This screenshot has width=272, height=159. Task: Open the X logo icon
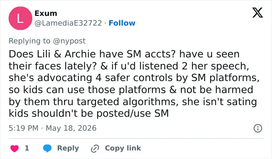(258, 13)
